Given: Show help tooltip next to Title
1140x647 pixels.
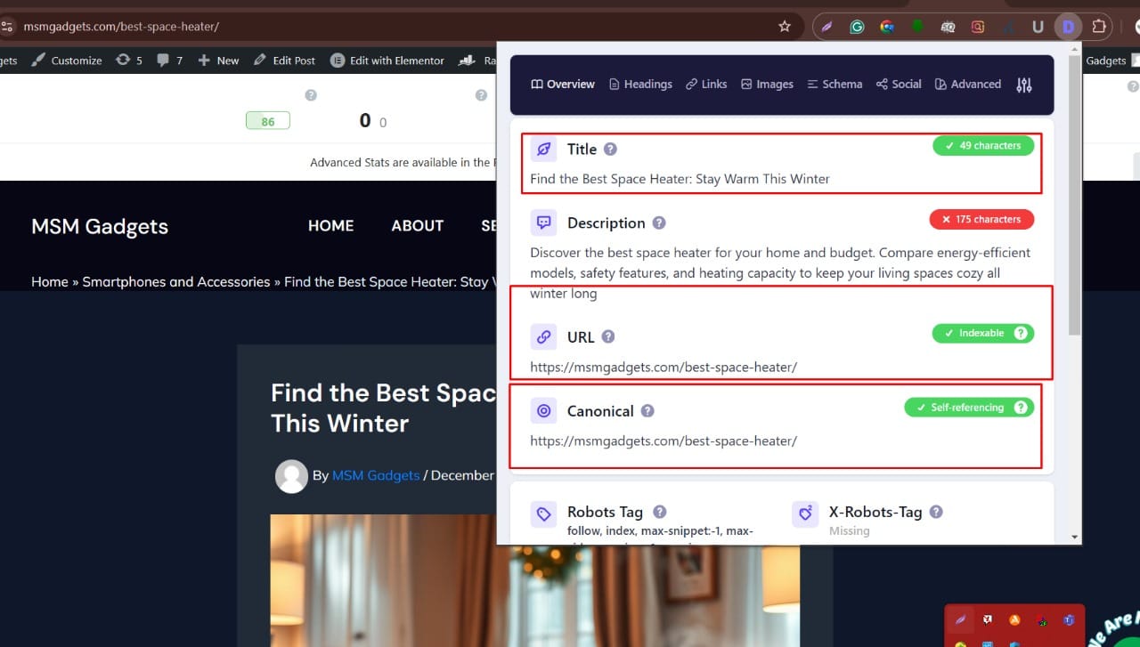Looking at the screenshot, I should pos(610,150).
